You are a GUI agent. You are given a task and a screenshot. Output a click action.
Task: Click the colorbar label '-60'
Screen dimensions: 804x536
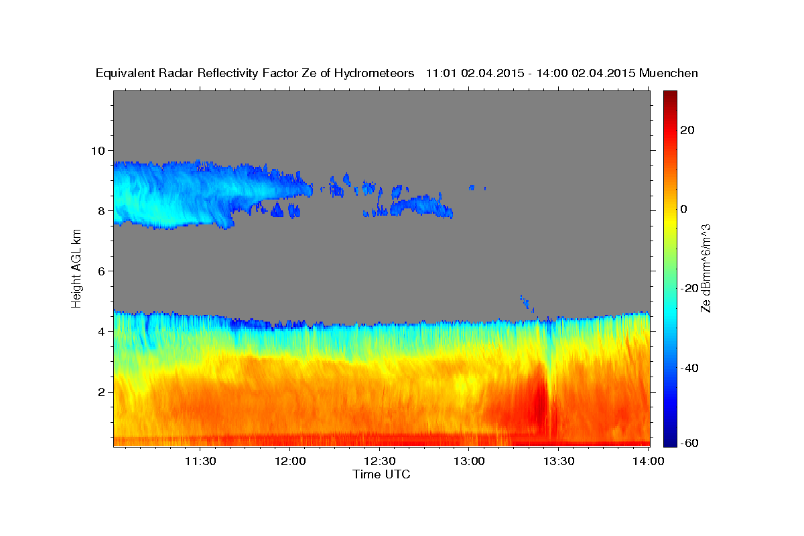pos(690,442)
